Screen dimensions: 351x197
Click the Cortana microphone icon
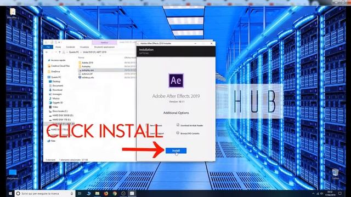click(x=72, y=193)
